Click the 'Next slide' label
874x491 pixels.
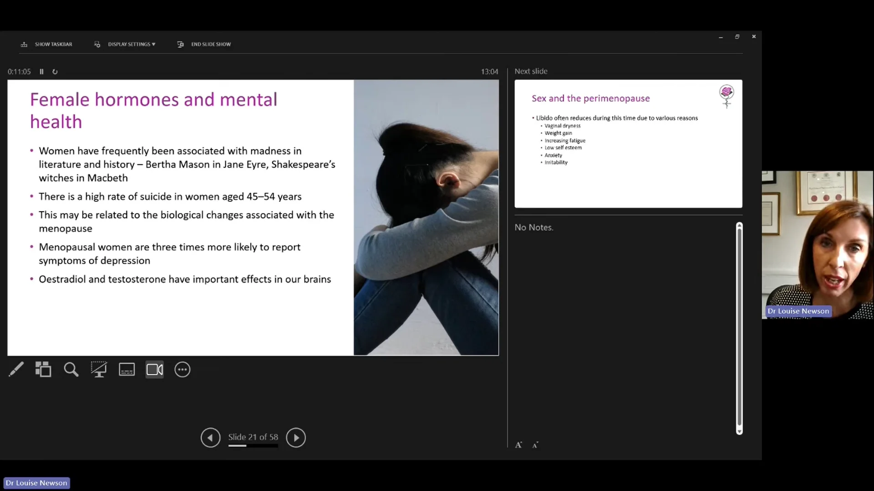click(531, 71)
